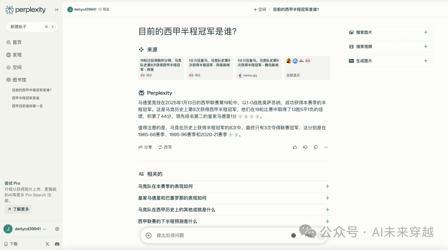Viewport: 448px width, 250px height.
Task: Open the 发现 discover page
Action: [14, 55]
